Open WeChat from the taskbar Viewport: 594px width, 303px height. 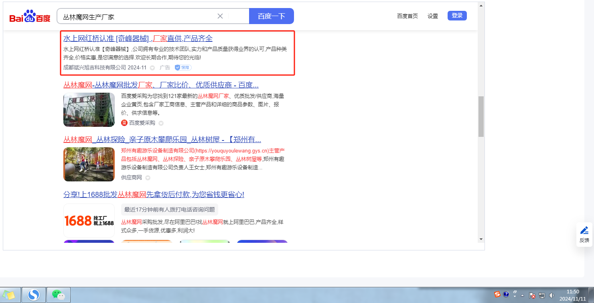pos(59,295)
